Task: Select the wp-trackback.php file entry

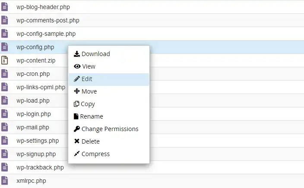Action: click(x=40, y=167)
